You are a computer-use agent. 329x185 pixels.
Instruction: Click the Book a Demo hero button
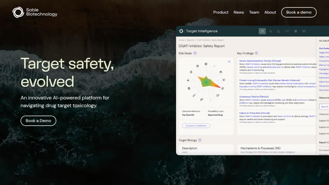(38, 121)
